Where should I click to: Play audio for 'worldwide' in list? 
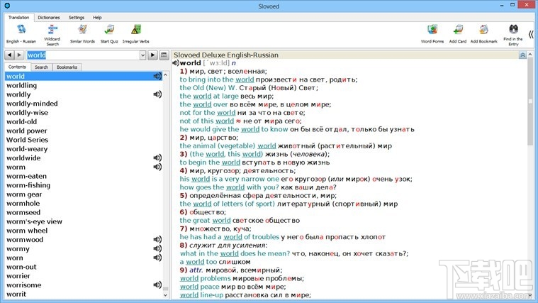(157, 158)
